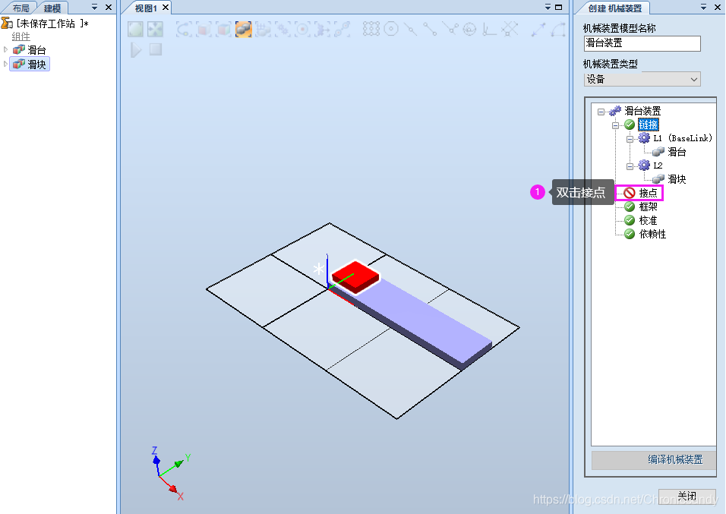This screenshot has width=726, height=514.
Task: Choose the Point to Point measure tool
Action: click(x=538, y=29)
